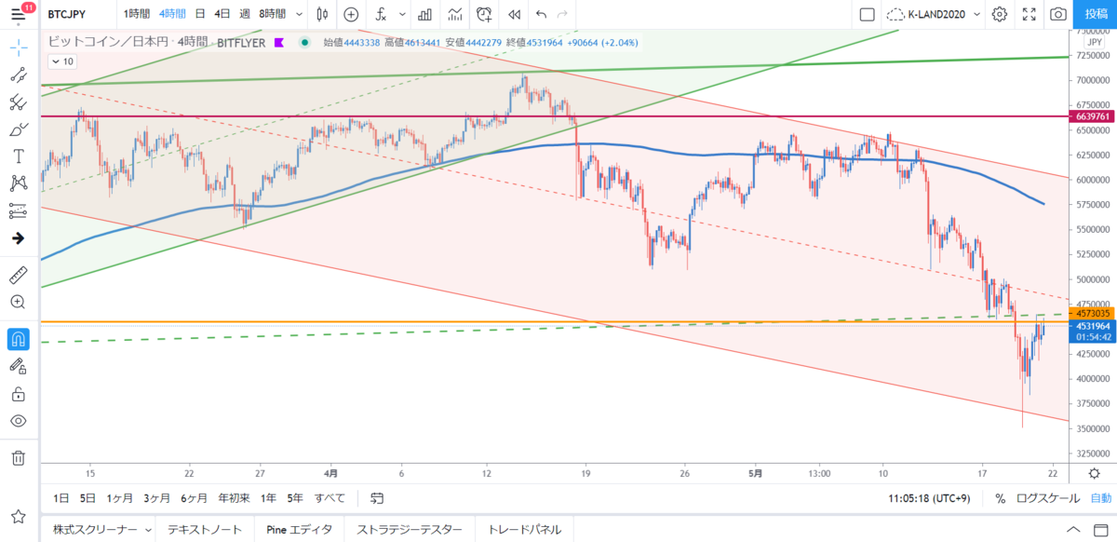Viewport: 1117px width, 542px height.
Task: Delete drawings with the trash icon
Action: click(x=18, y=457)
